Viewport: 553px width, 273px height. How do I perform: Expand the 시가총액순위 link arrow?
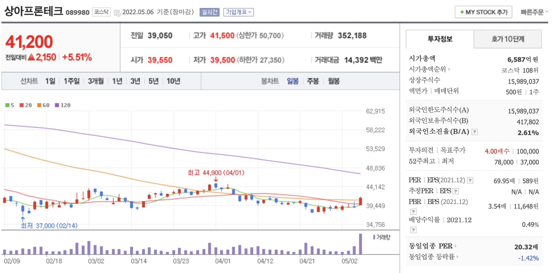449,69
